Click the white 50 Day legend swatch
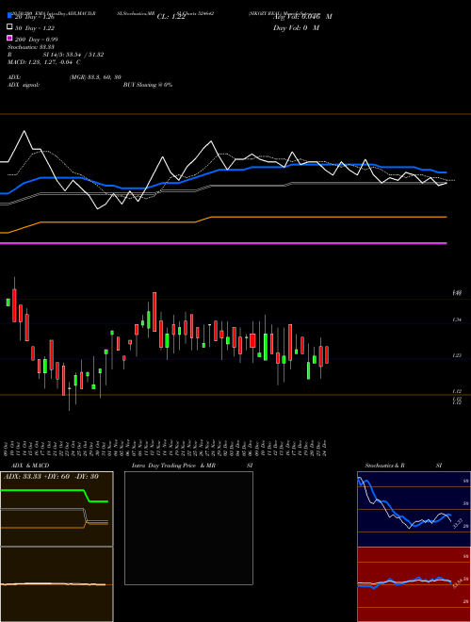The image size is (471, 622). pyautogui.click(x=9, y=27)
